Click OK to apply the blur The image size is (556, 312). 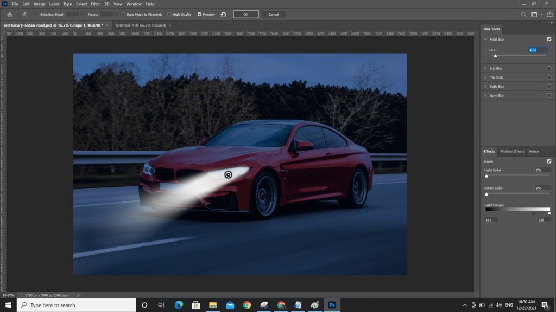(245, 14)
